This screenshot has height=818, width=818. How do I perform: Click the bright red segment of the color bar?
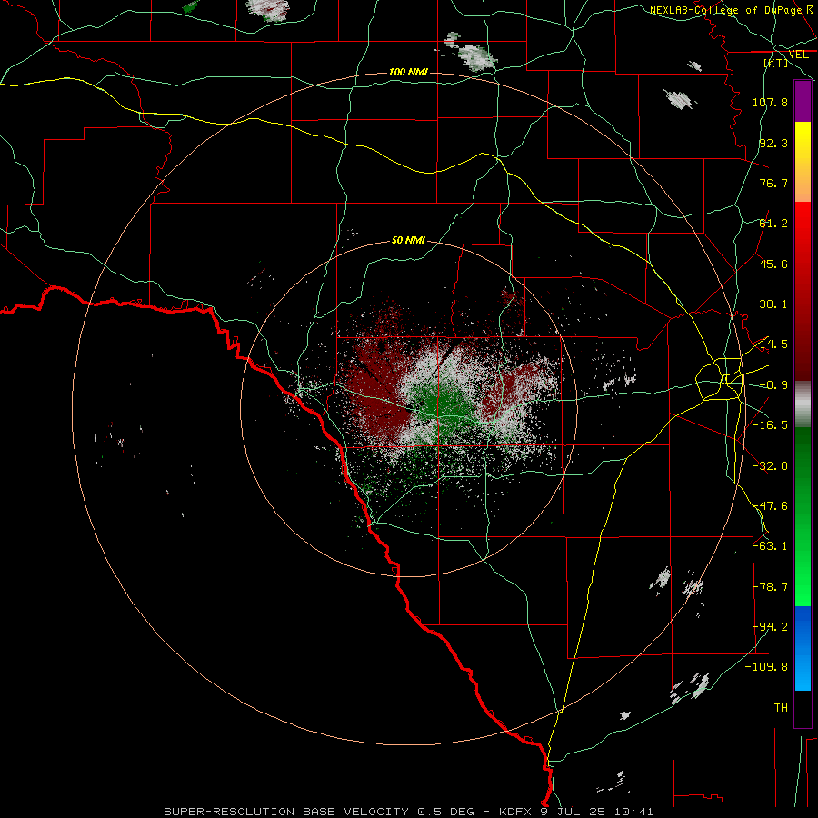point(803,242)
